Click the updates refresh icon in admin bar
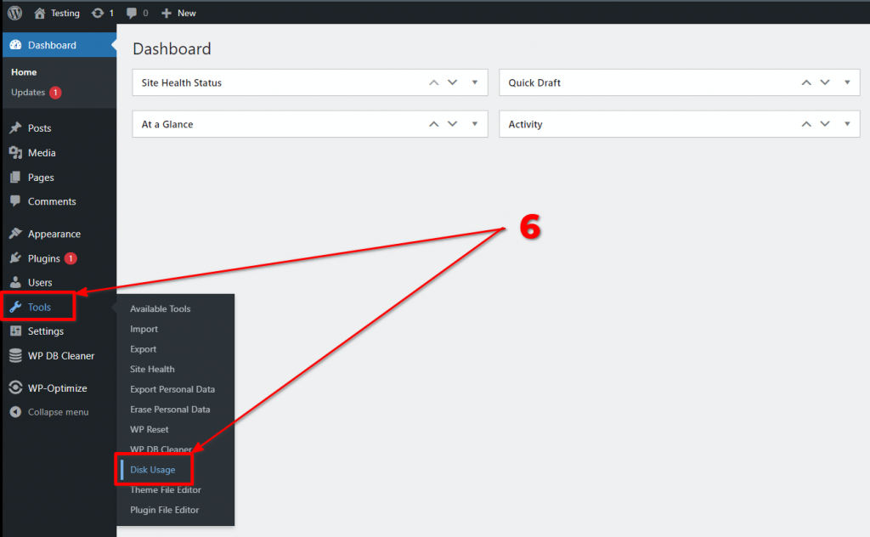 [x=98, y=13]
